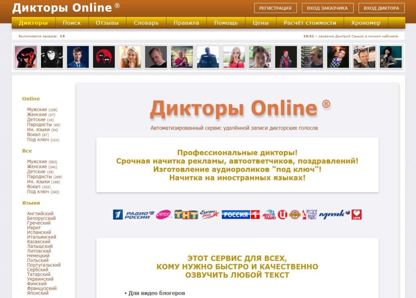Open avatar of man in checkered shirt
Screen dimensions: 416x298
338,57
